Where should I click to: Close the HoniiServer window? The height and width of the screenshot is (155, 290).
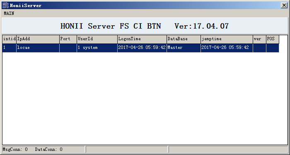coord(284,5)
